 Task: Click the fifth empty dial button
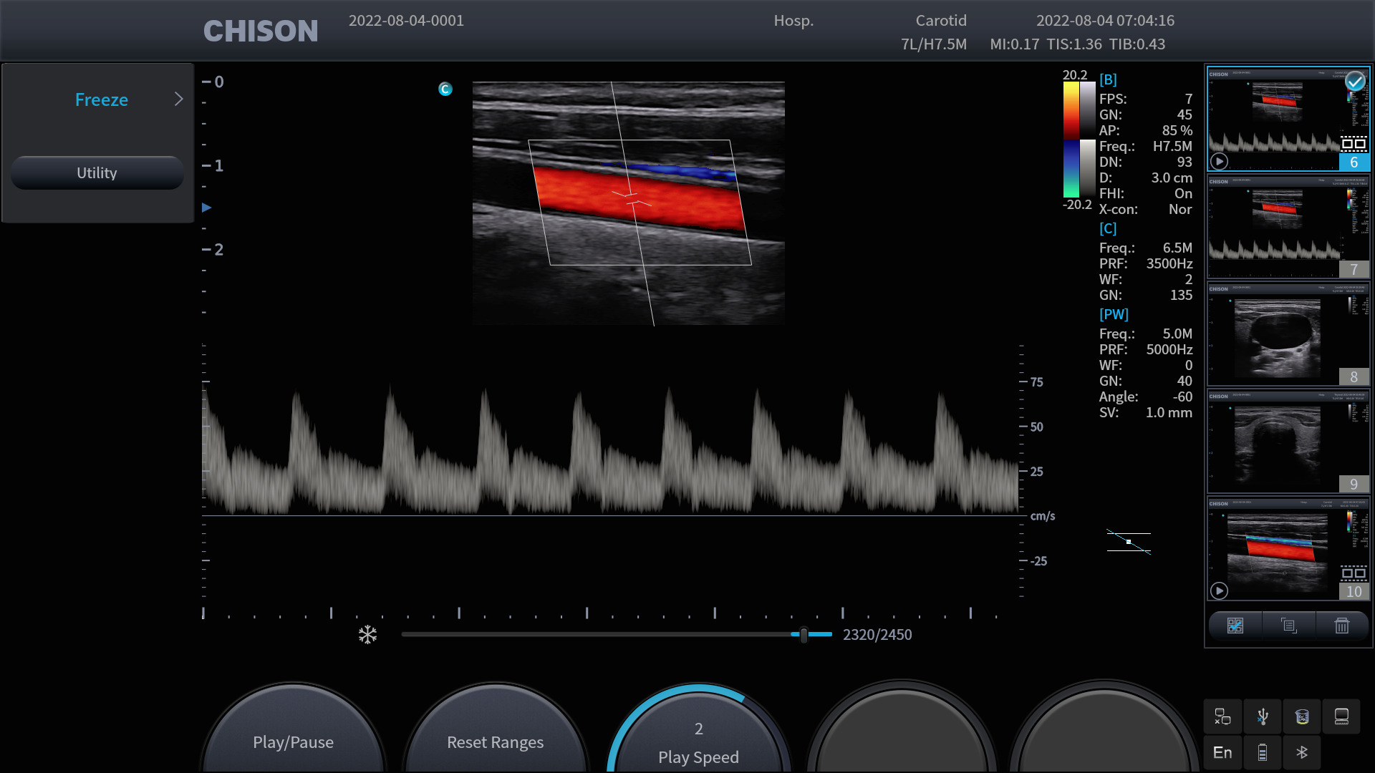(x=1104, y=729)
